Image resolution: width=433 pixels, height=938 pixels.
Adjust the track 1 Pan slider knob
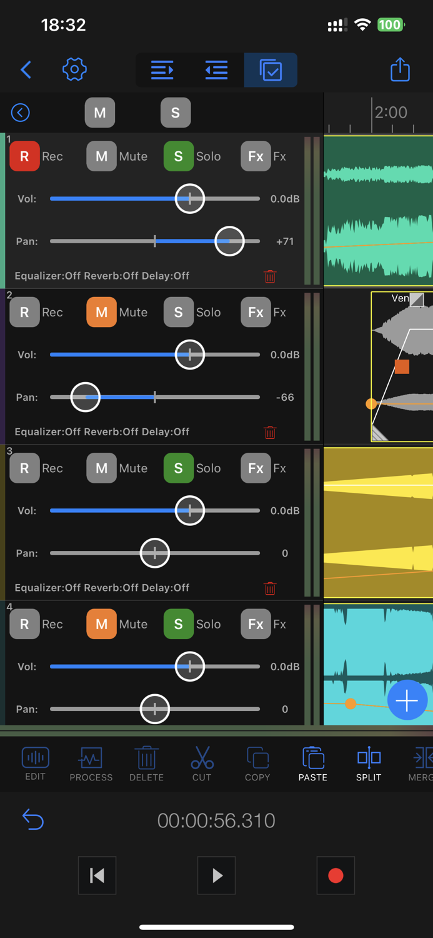pyautogui.click(x=229, y=241)
